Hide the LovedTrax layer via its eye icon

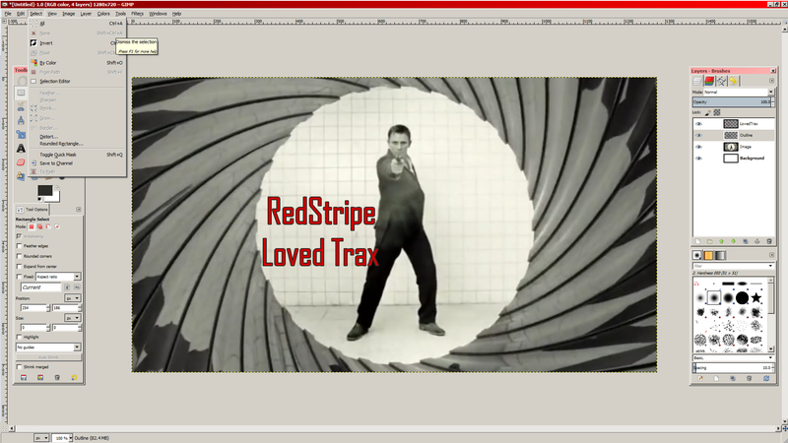698,124
